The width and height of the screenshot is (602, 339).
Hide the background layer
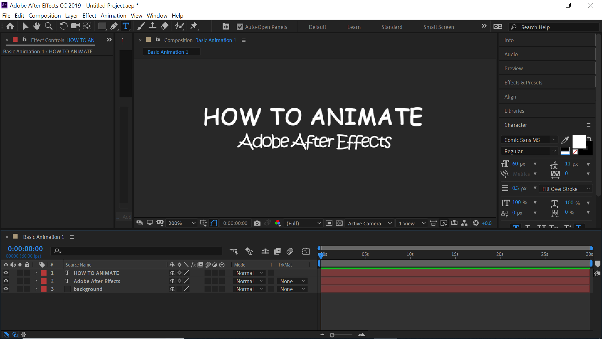coord(6,289)
